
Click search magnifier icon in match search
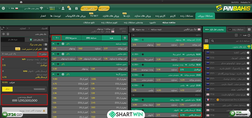point(212,41)
